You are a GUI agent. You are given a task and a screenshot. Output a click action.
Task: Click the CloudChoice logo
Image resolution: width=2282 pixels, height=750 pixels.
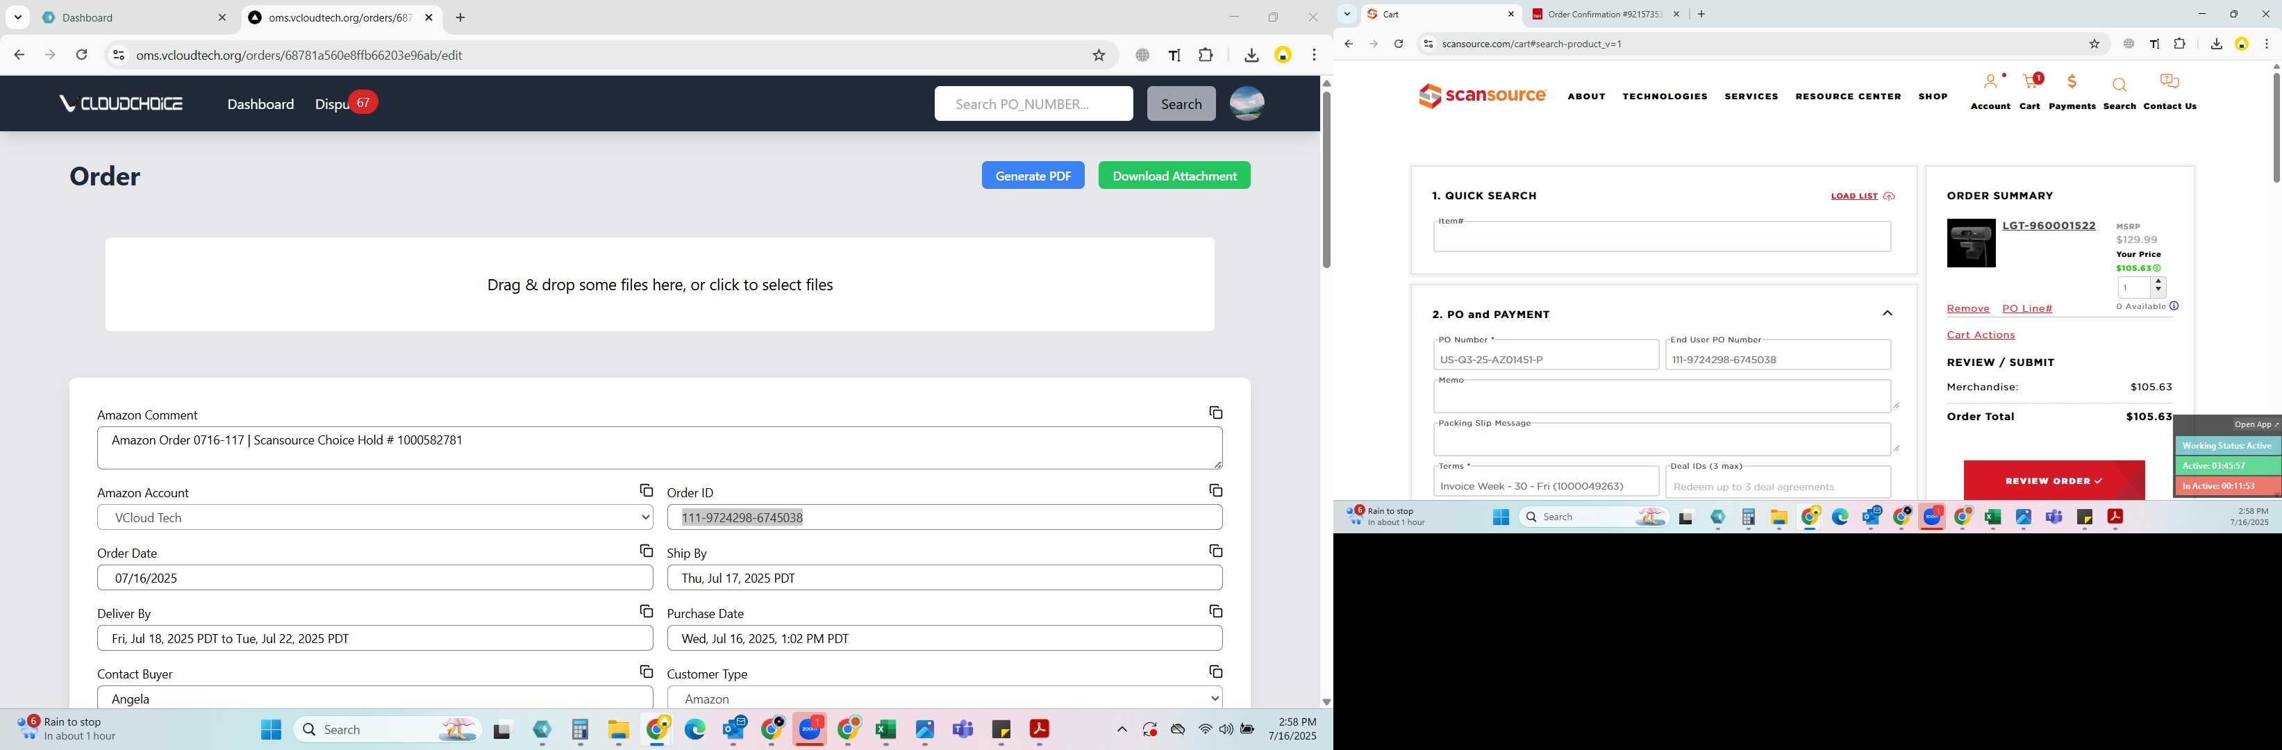tap(122, 103)
